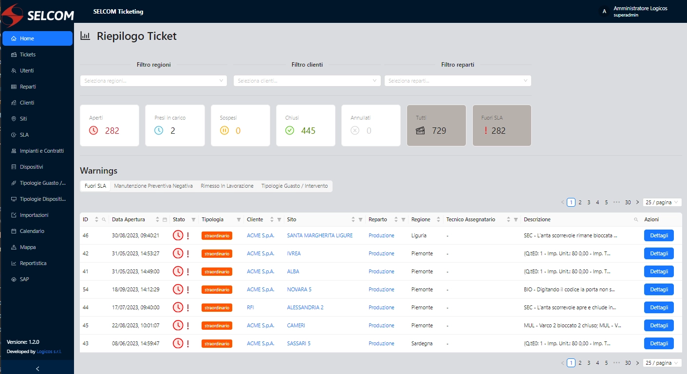Click the sort icon in ID column

[96, 220]
